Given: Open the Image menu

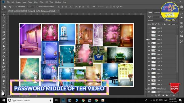Looking at the screenshot, I should (x=18, y=2).
